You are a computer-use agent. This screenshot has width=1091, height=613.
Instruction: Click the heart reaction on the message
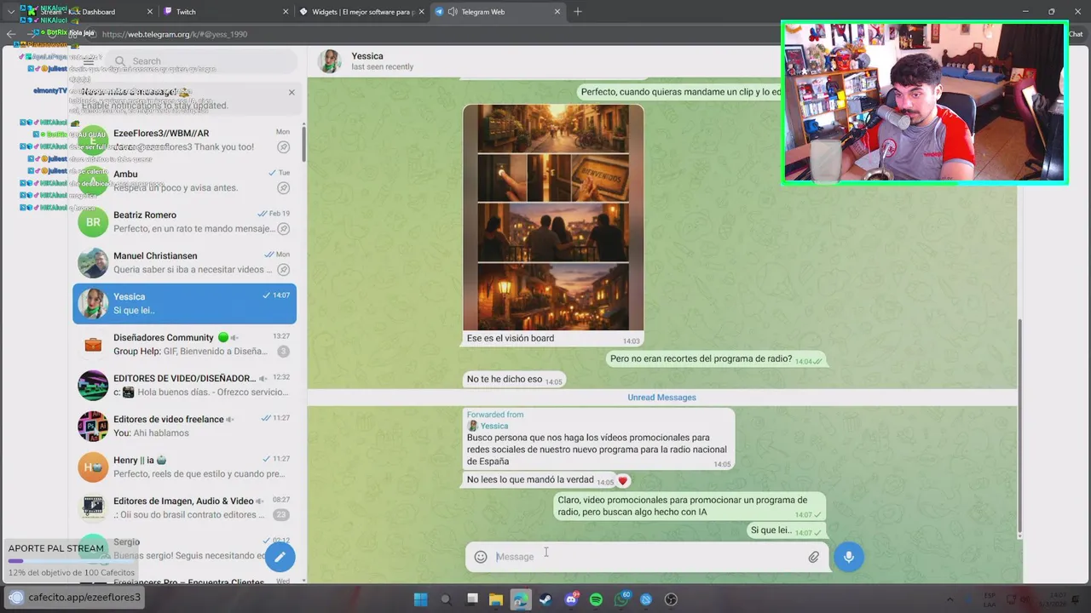pyautogui.click(x=623, y=481)
